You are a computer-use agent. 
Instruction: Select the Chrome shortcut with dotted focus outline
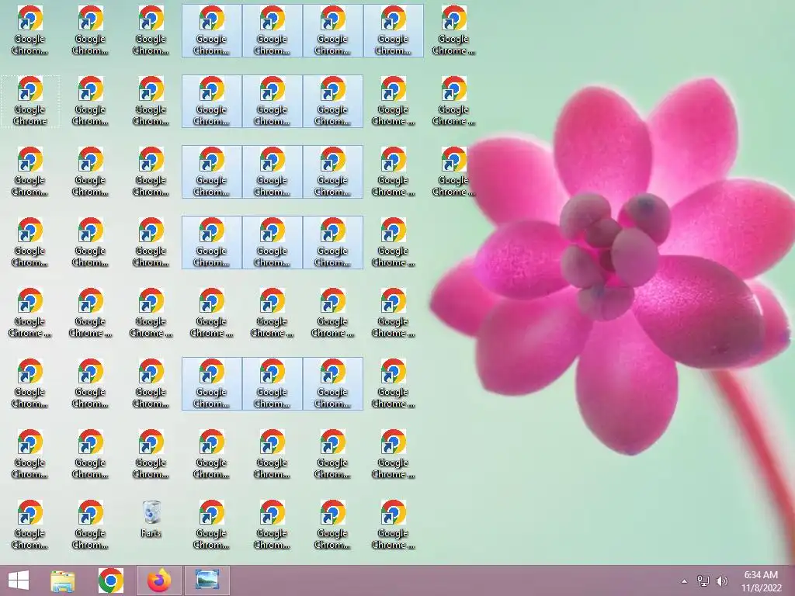[30, 102]
